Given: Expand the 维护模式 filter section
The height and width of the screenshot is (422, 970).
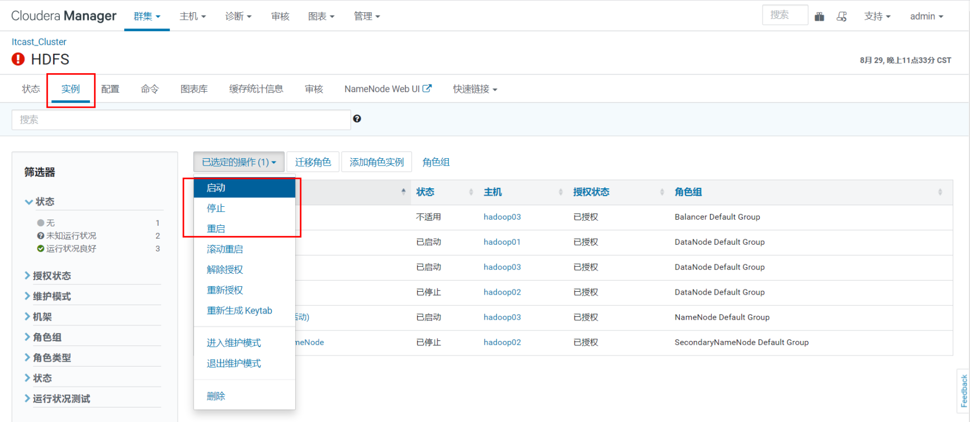Looking at the screenshot, I should tap(48, 296).
